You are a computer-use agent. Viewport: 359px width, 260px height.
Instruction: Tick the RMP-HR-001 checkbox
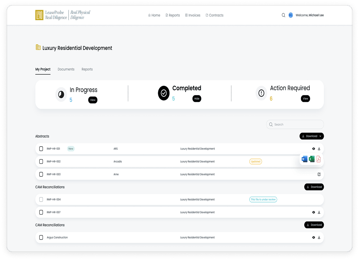coord(41,149)
